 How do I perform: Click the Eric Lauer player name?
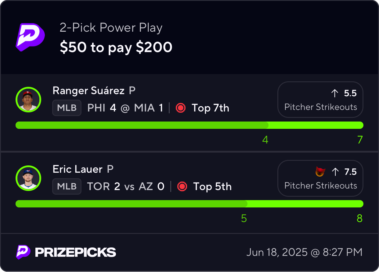click(78, 169)
